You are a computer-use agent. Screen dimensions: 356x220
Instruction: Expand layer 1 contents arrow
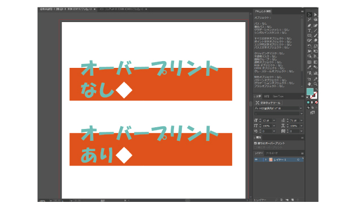266,159
